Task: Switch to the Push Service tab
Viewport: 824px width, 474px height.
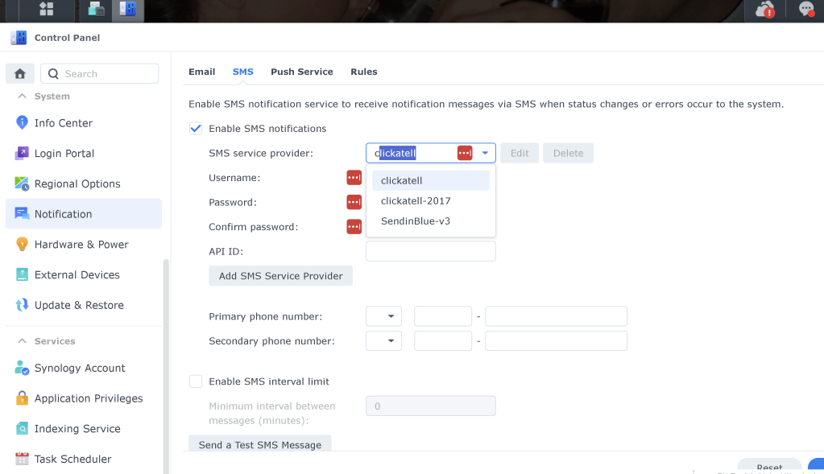Action: pos(301,72)
